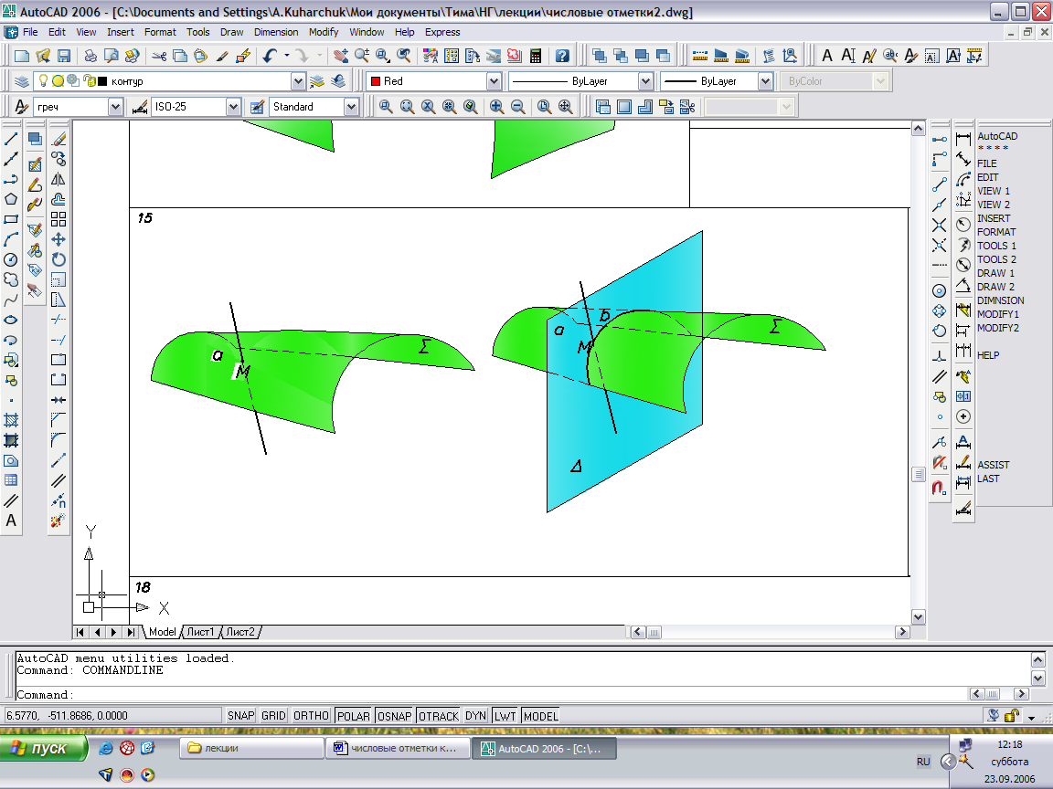Select the Hatch tool
The image size is (1053, 789).
coord(11,420)
